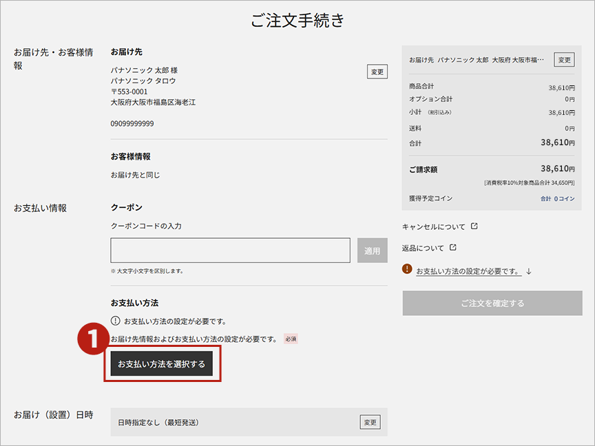Click the ご注文手続き page heading

click(x=297, y=21)
